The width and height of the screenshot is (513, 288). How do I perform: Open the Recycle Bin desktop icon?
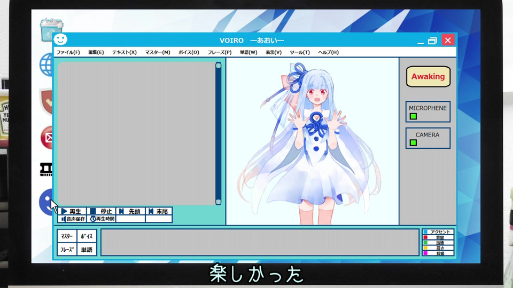51,29
